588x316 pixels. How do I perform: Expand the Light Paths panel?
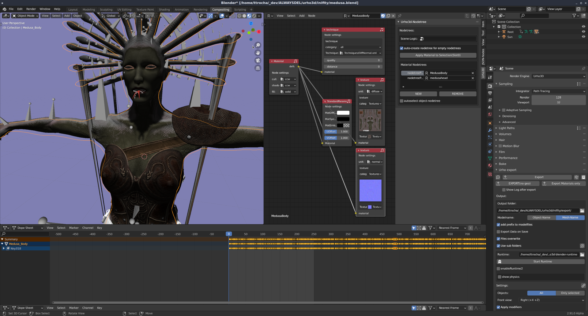point(507,128)
